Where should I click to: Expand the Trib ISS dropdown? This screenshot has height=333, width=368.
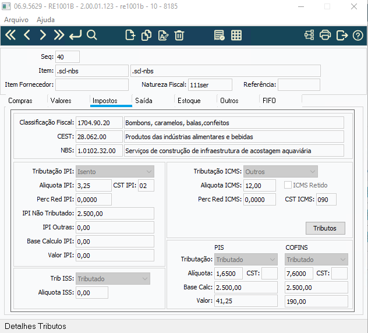113,278
